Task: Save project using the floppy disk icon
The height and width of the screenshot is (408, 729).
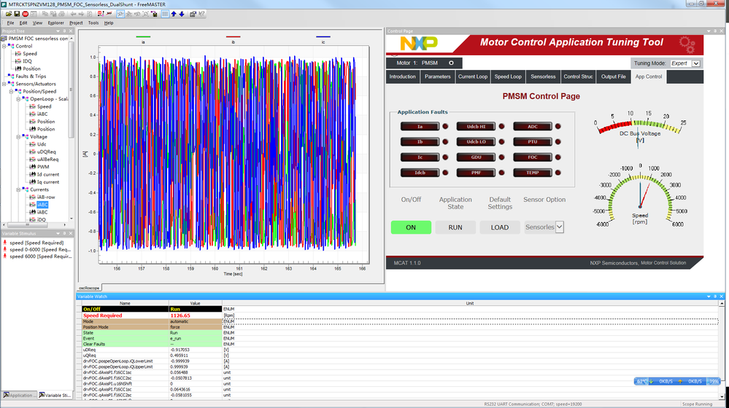Action: click(17, 14)
